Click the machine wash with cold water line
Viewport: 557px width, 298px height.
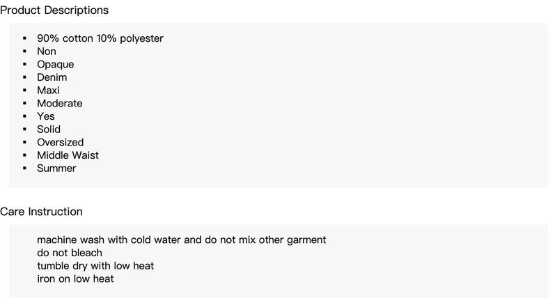[181, 240]
